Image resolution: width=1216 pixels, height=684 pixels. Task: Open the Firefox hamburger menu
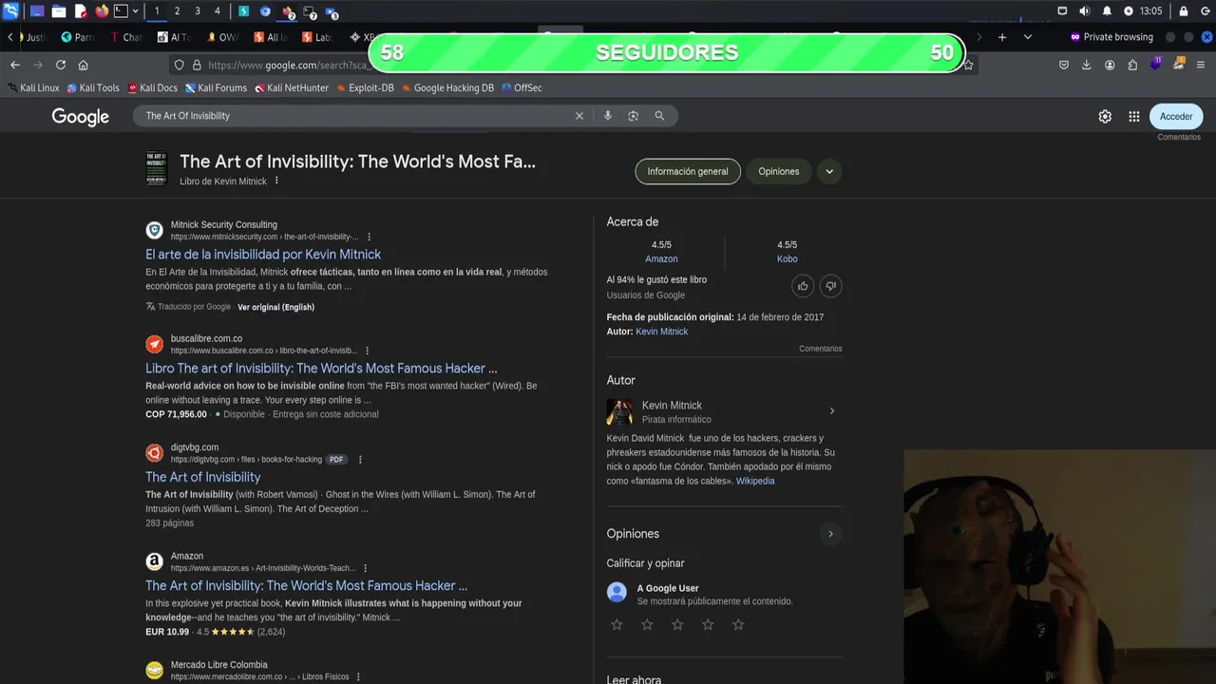(1202, 65)
